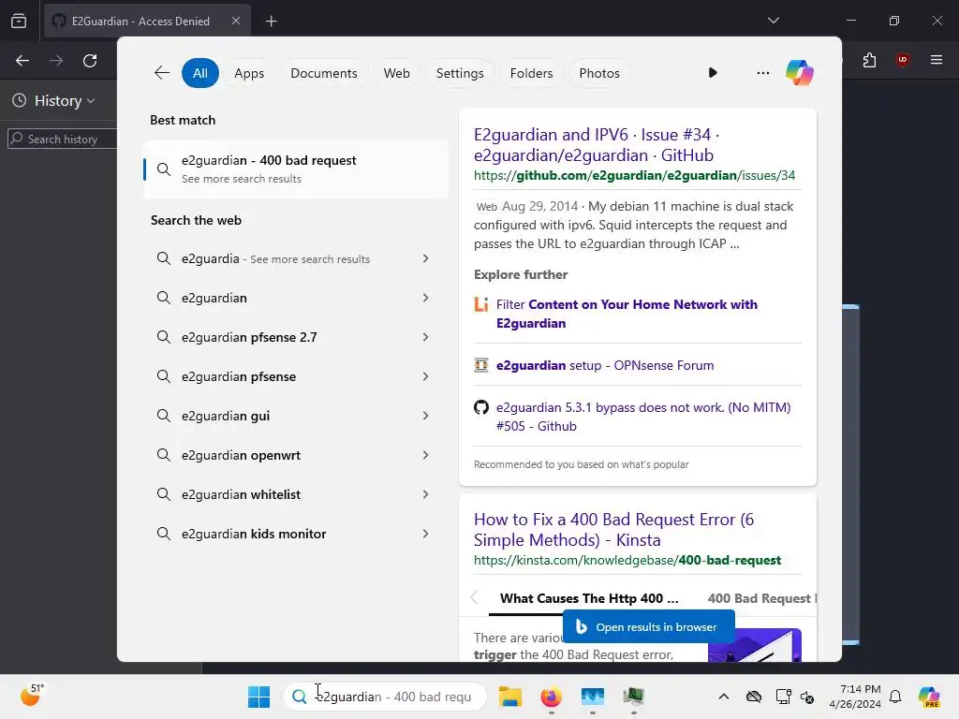Select the 400 Bad Request result tab
This screenshot has height=719, width=959.
tap(761, 598)
